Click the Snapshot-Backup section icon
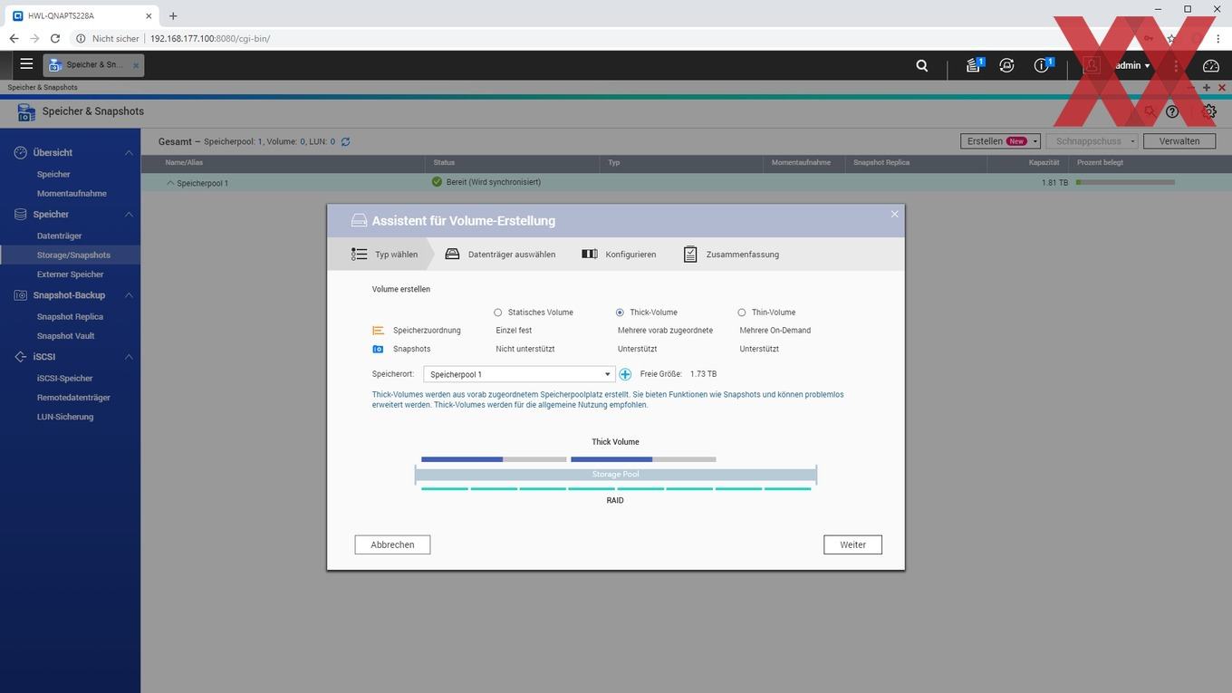 [20, 295]
